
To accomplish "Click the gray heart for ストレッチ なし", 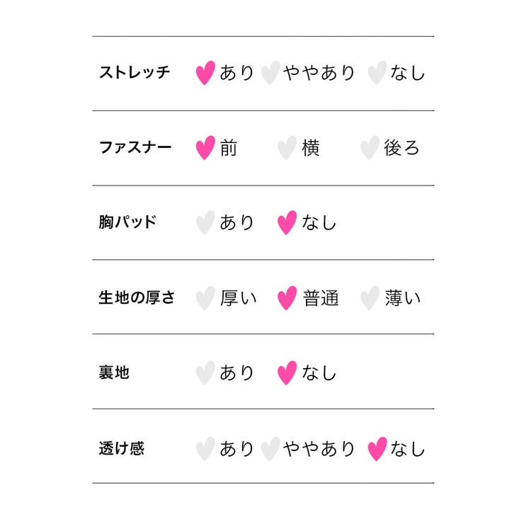I will 377,73.
